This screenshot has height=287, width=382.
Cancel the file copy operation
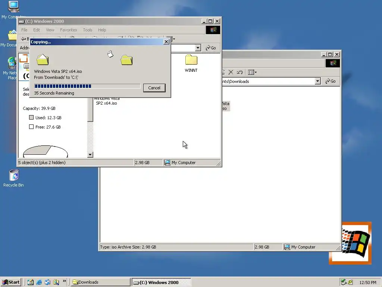[154, 88]
